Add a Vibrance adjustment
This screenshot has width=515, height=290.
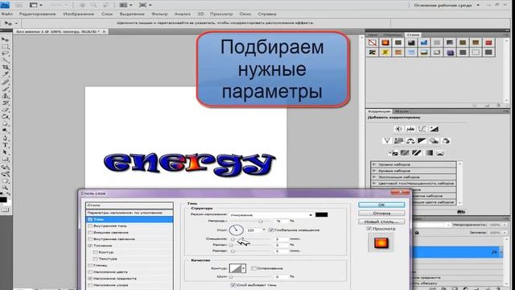tap(387, 141)
